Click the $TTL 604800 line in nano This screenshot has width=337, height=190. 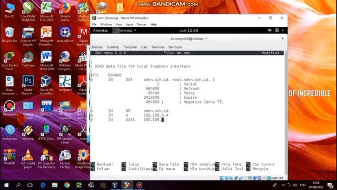pos(106,75)
